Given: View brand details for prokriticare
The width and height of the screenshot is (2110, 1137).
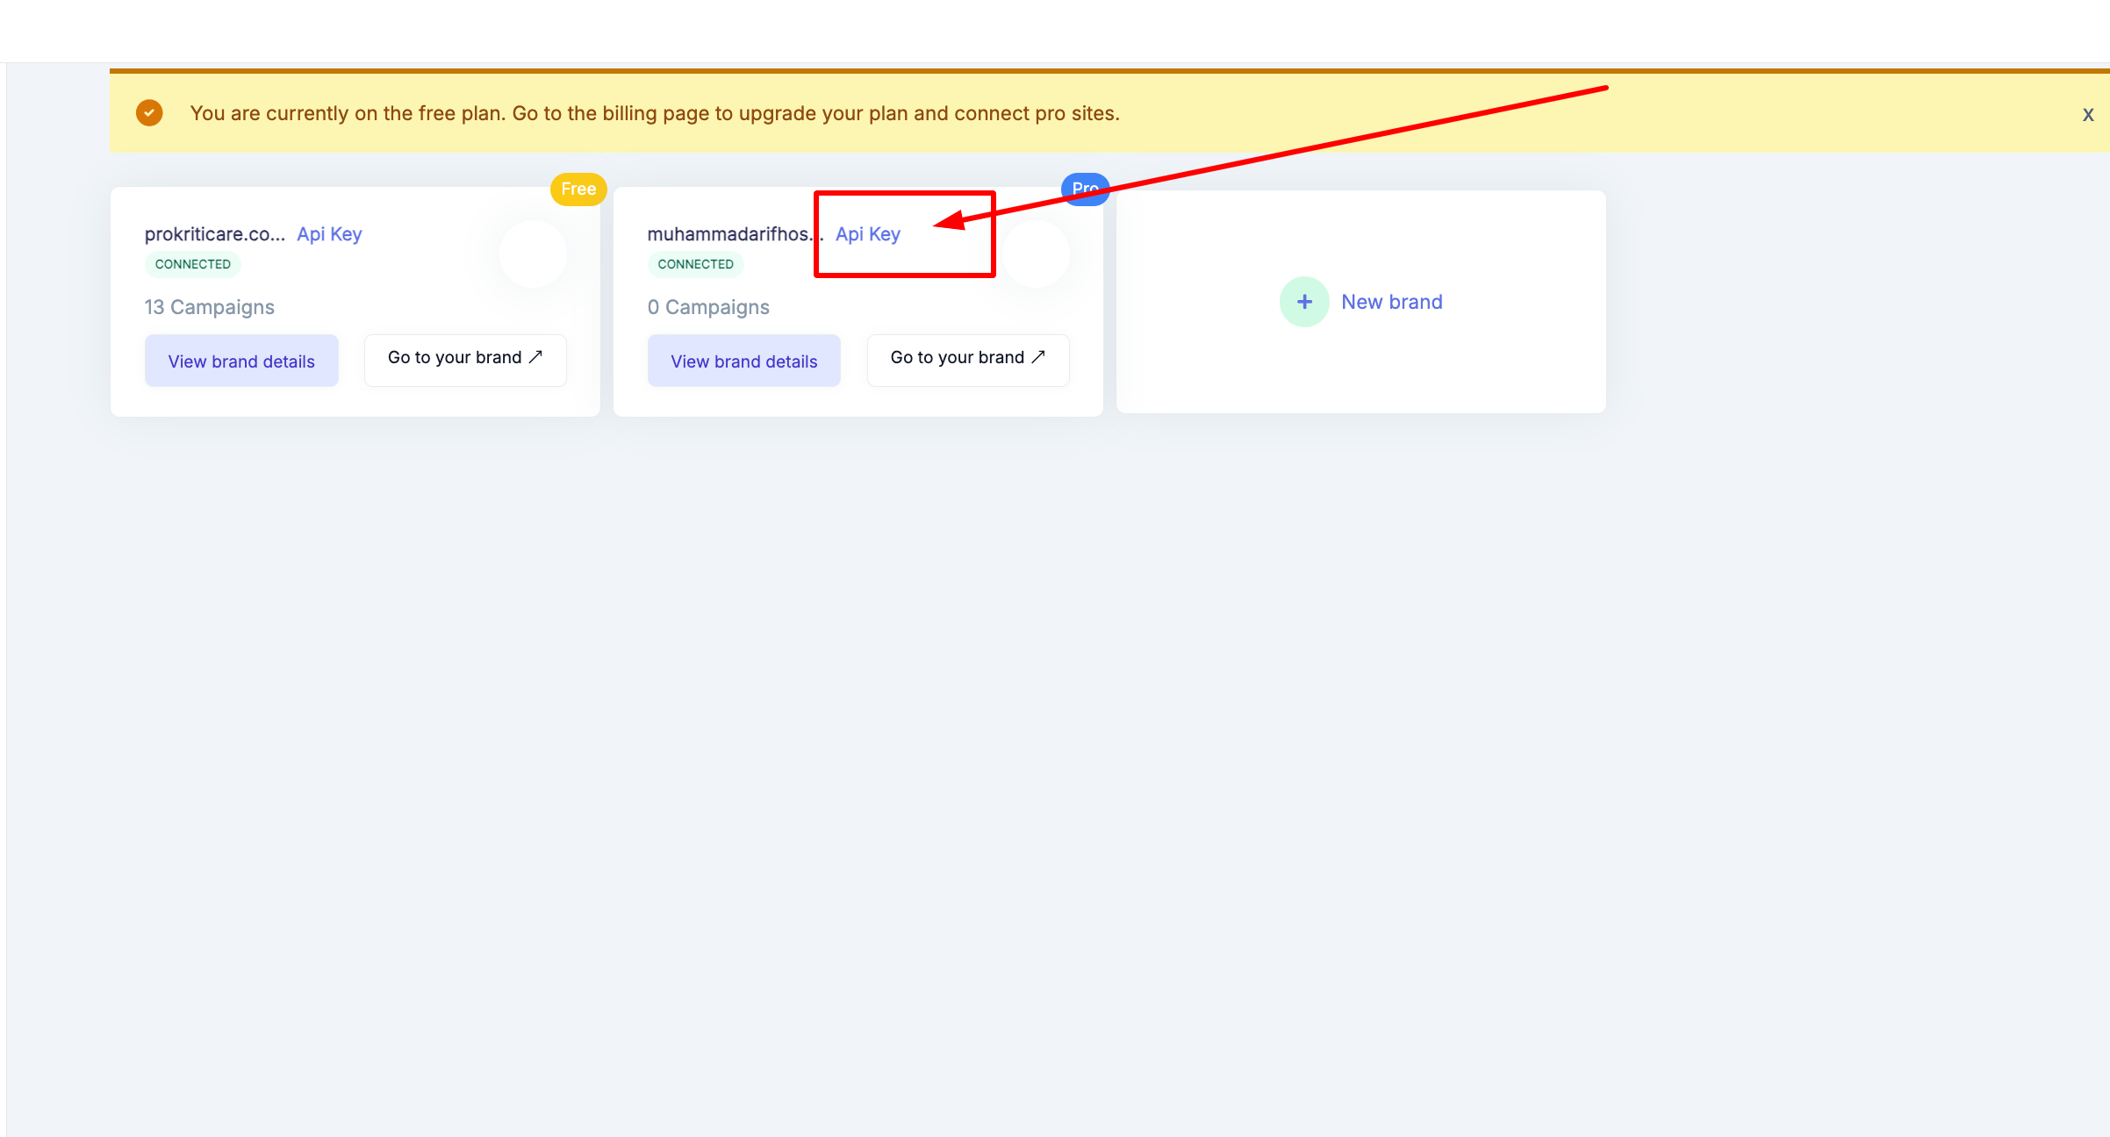Looking at the screenshot, I should coord(241,361).
